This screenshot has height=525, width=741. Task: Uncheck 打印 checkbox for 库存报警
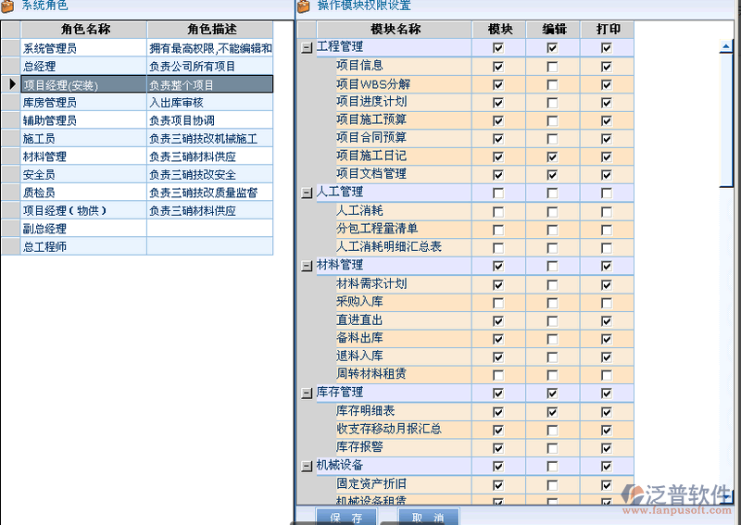[607, 448]
